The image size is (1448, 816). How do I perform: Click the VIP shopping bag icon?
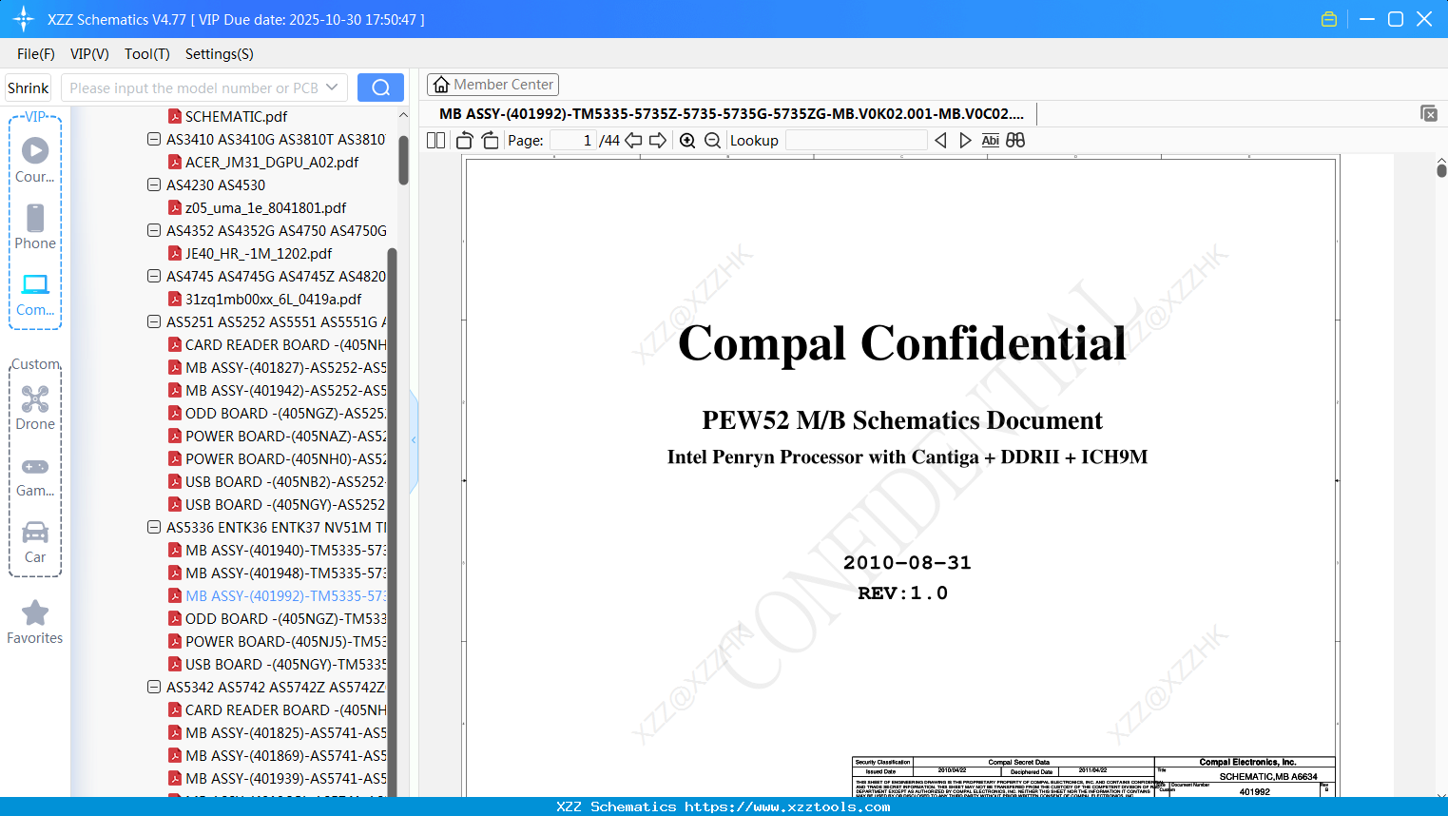tap(1329, 19)
